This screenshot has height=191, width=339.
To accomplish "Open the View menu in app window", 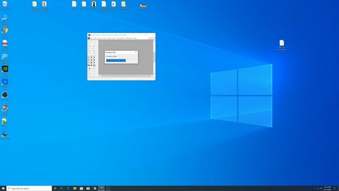I will (100, 38).
